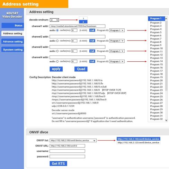This screenshot has width=169, height=169.
Task: Choose 192.168.2.100 onvif device_service option
Action: click(x=139, y=139)
